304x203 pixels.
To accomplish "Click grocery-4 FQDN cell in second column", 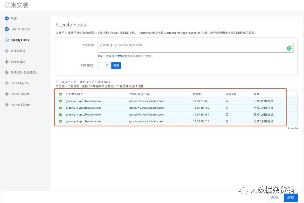I will click(x=147, y=121).
